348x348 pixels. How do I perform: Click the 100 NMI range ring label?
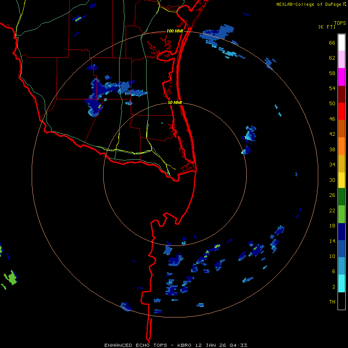pyautogui.click(x=175, y=31)
